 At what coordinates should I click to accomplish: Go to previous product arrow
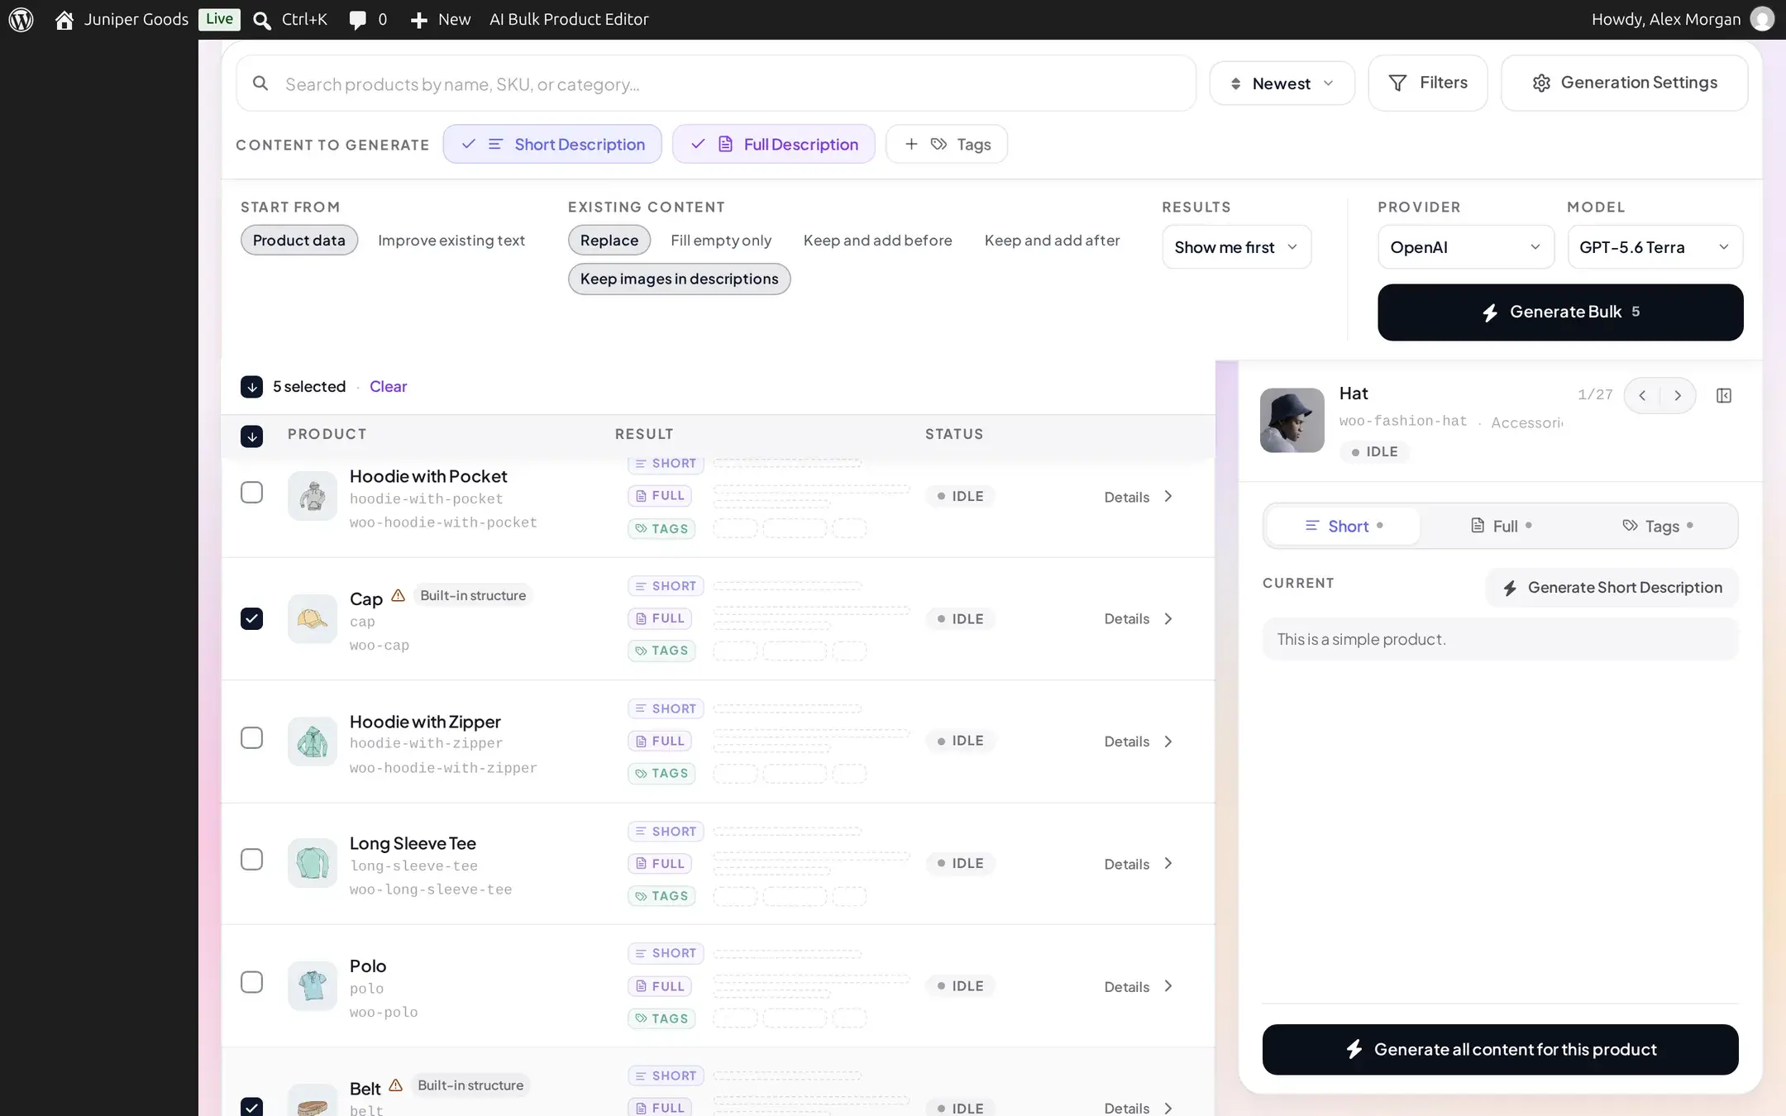pyautogui.click(x=1642, y=395)
